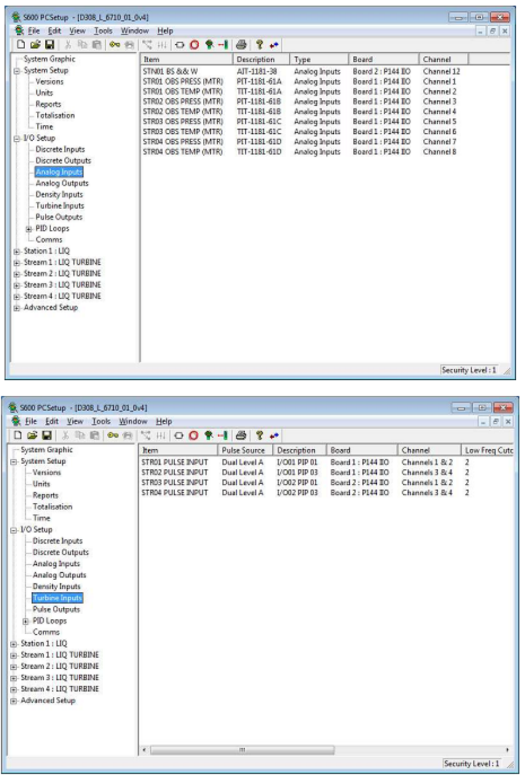Click Print icon in top window toolbar

pos(242,44)
